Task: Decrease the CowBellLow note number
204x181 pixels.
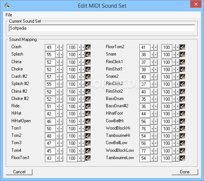Action: tap(152, 143)
